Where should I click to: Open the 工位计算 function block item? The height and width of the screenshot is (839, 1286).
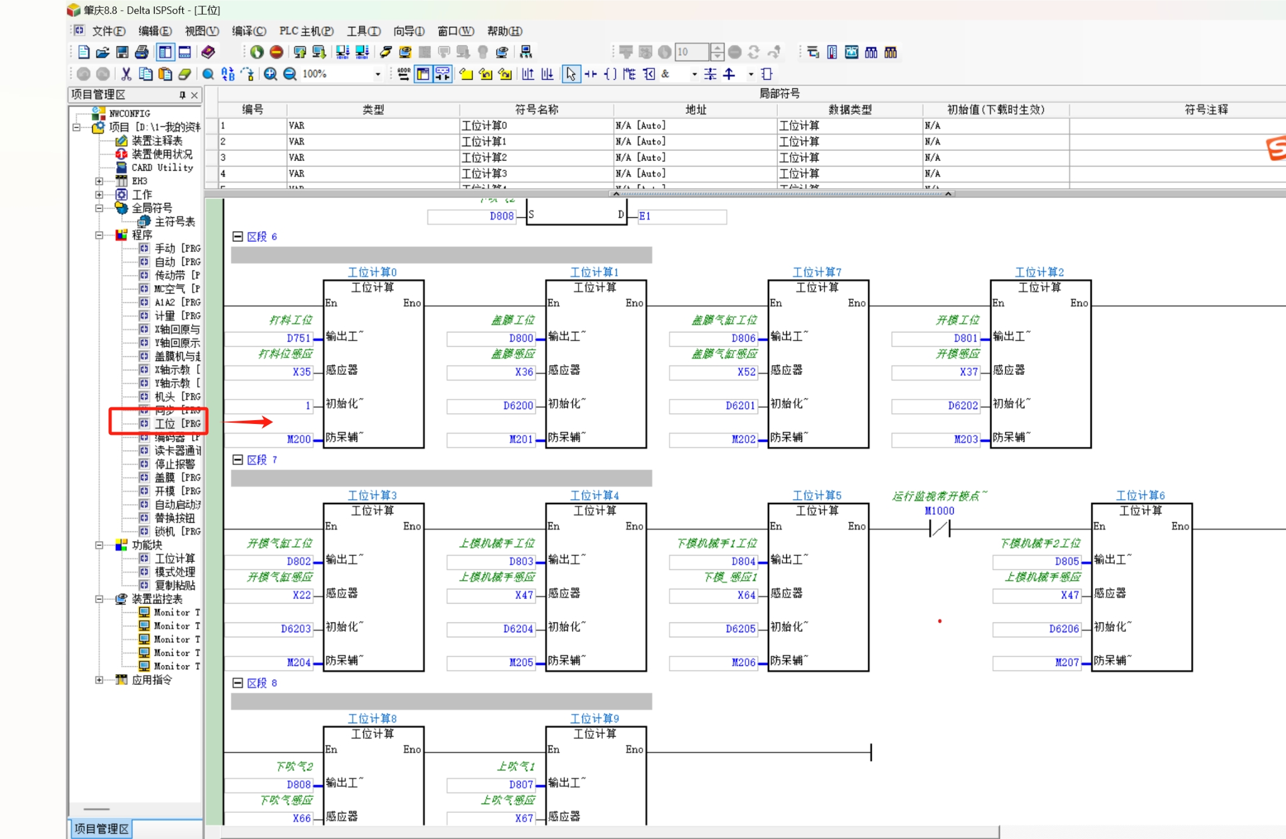coord(174,558)
